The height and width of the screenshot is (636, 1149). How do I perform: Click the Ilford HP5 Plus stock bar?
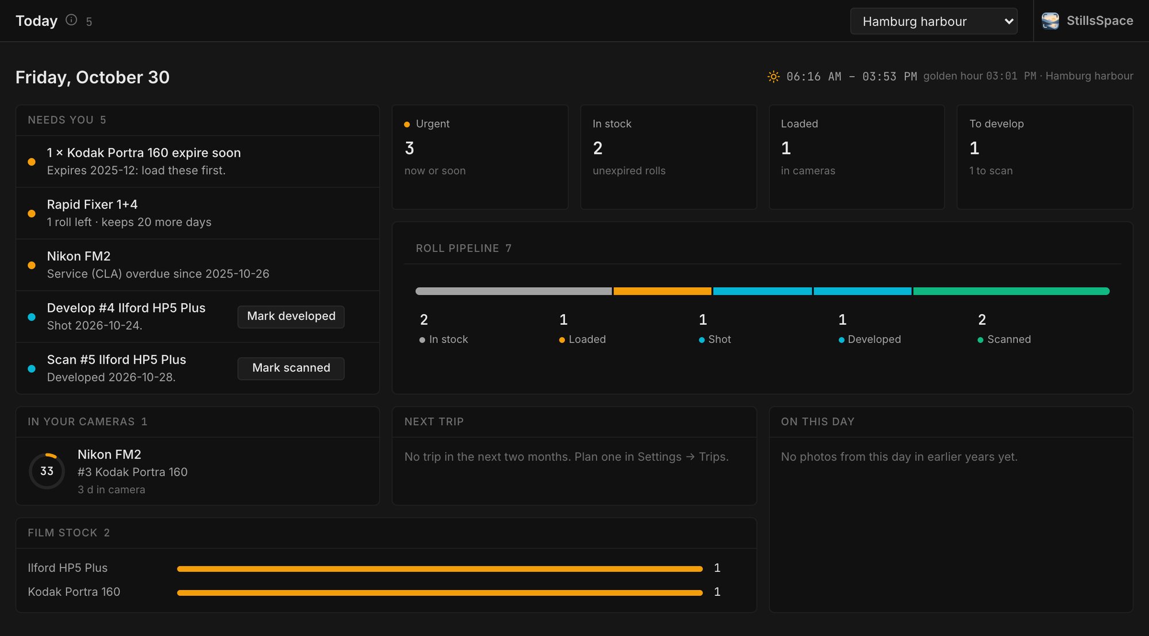point(439,569)
